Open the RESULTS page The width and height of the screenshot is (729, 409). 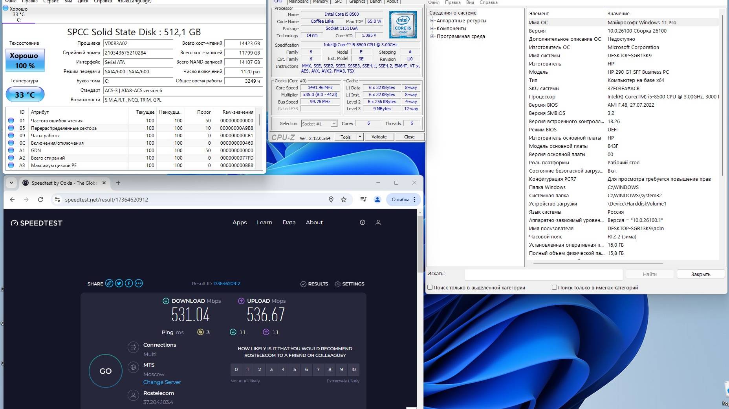[314, 284]
